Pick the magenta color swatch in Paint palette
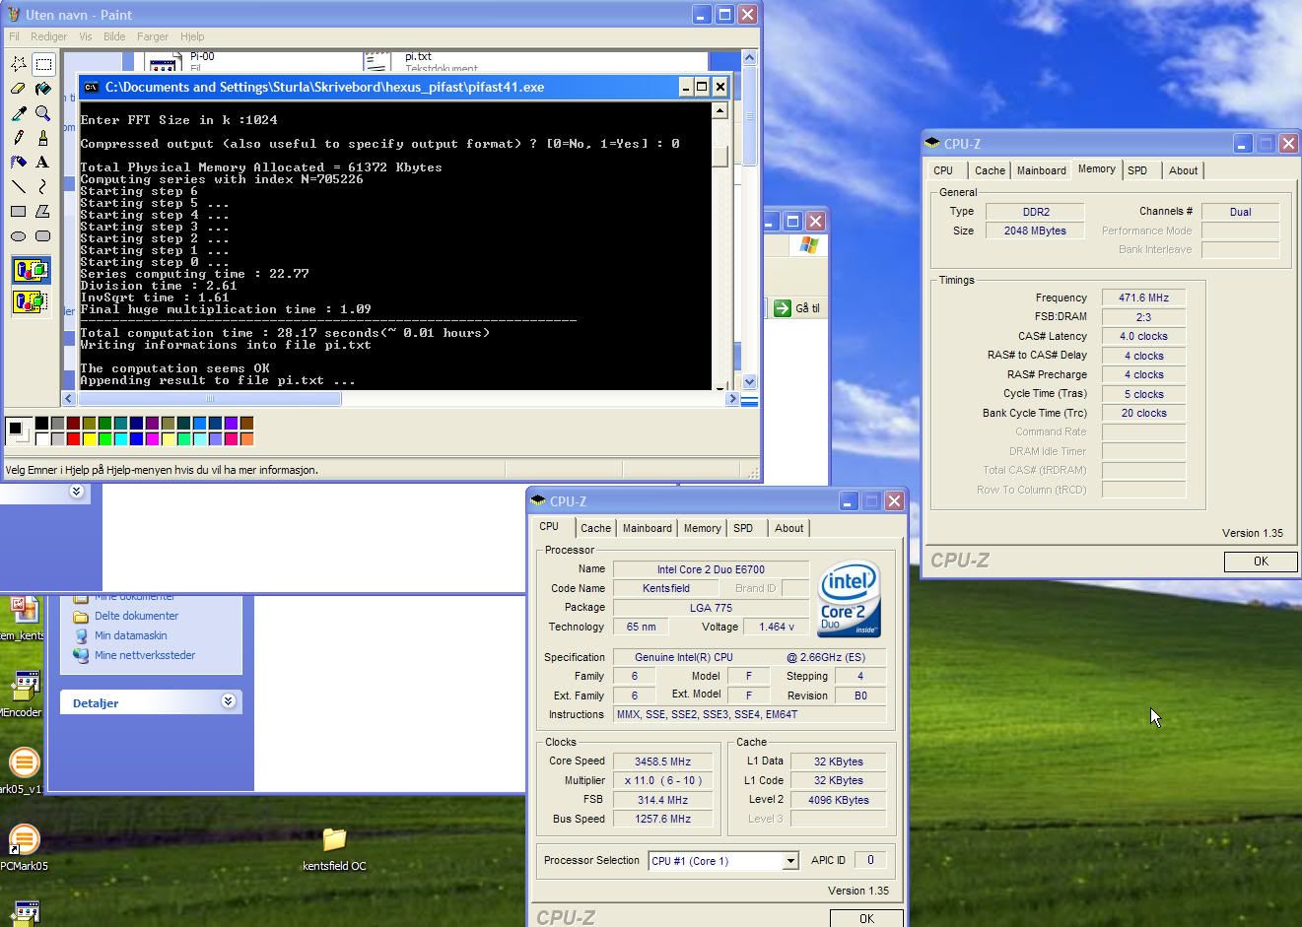 [152, 438]
